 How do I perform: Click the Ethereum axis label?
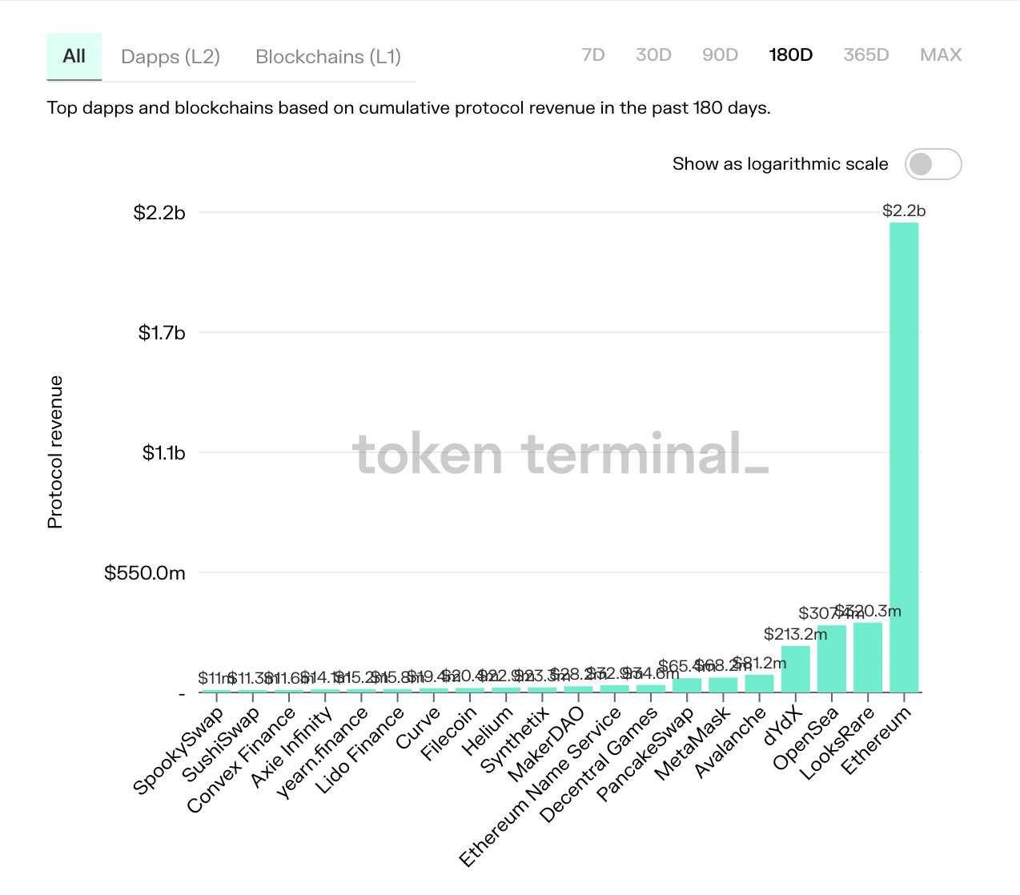877,741
